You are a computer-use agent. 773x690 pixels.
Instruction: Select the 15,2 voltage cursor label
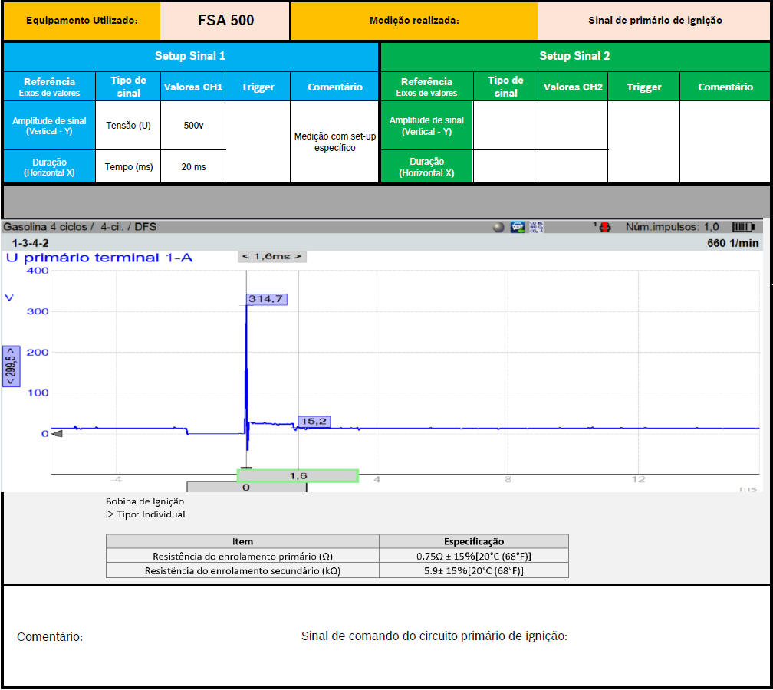(314, 421)
